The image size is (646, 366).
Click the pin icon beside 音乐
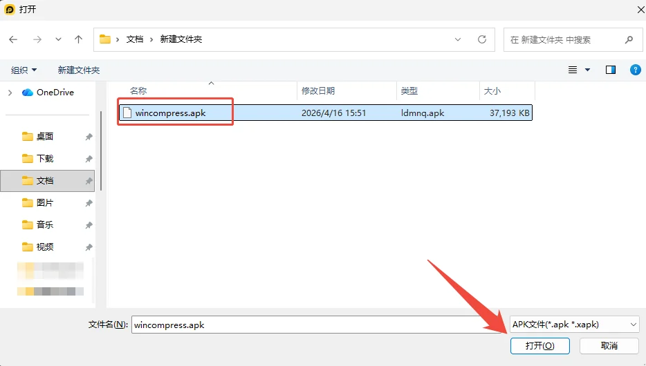[89, 225]
